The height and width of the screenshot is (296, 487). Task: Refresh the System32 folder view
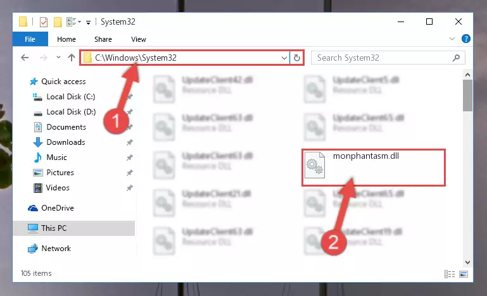pos(296,58)
